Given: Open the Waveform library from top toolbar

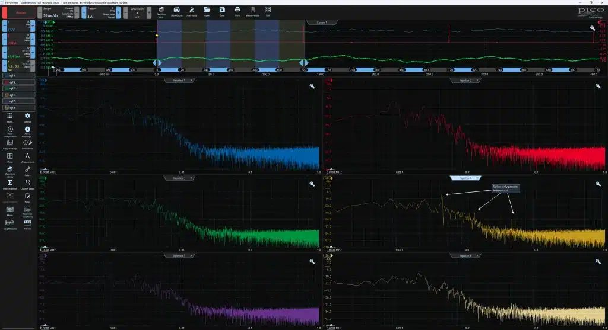Looking at the screenshot, I should click(161, 12).
